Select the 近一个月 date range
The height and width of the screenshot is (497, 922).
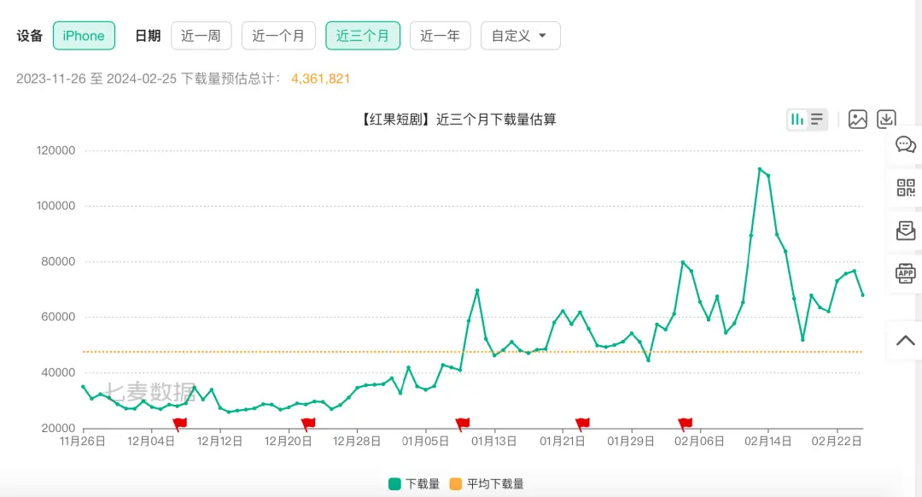[x=278, y=36]
